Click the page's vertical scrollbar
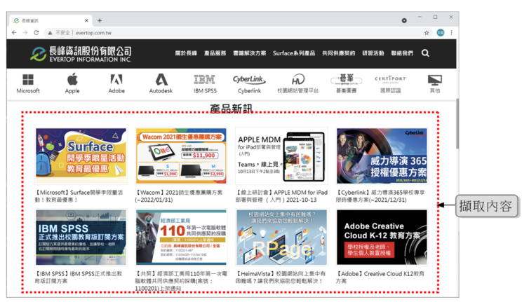 point(457,123)
